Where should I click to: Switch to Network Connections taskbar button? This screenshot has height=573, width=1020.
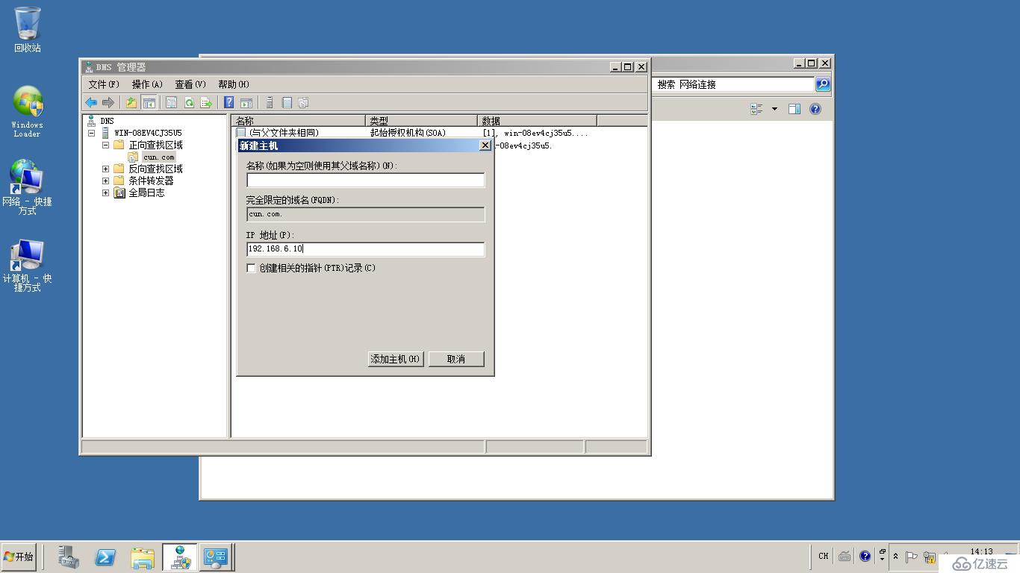[217, 557]
